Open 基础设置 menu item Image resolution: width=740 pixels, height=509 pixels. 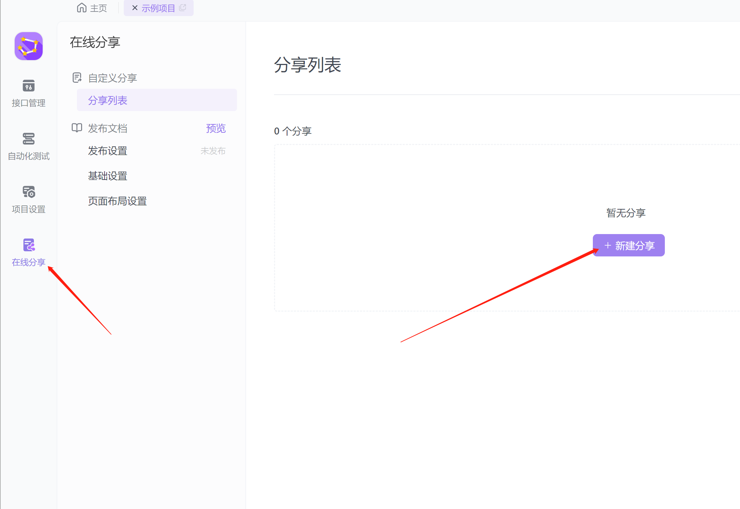(108, 176)
